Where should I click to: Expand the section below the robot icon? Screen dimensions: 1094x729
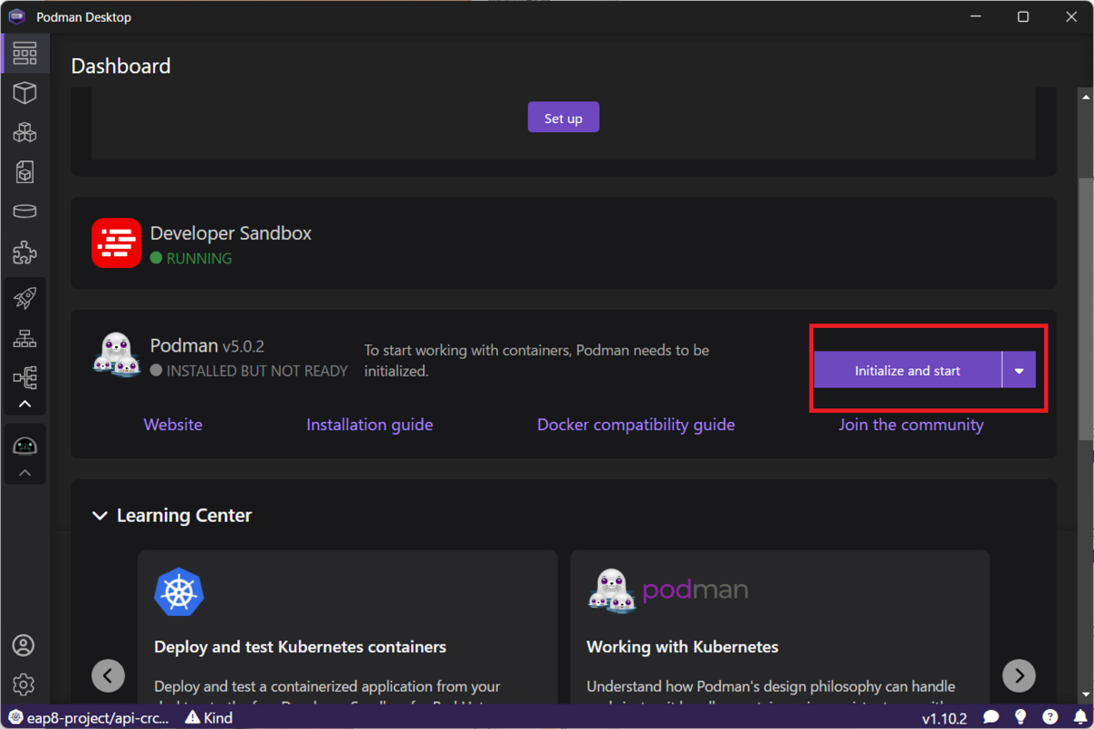click(x=25, y=473)
